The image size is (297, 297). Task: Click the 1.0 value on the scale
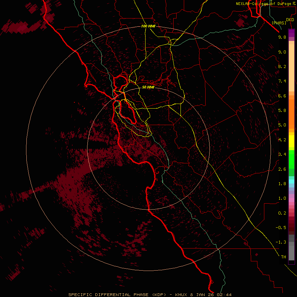point(282,199)
